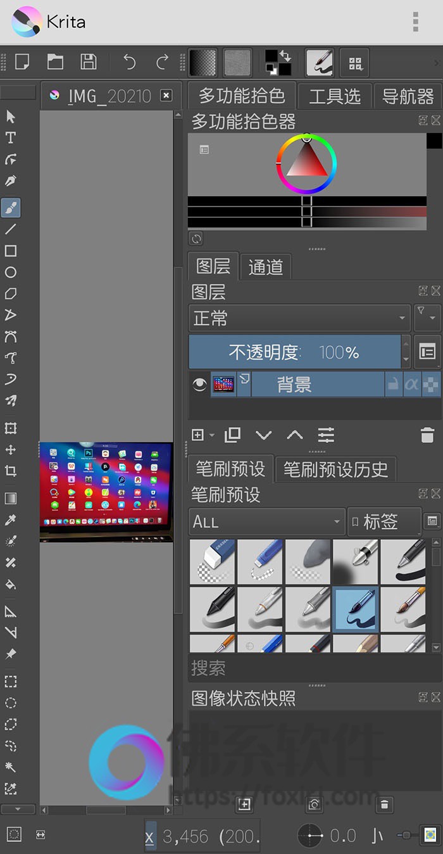This screenshot has height=854, width=443.
Task: Select the Color Sampler eyedropper tool
Action: pos(11,520)
